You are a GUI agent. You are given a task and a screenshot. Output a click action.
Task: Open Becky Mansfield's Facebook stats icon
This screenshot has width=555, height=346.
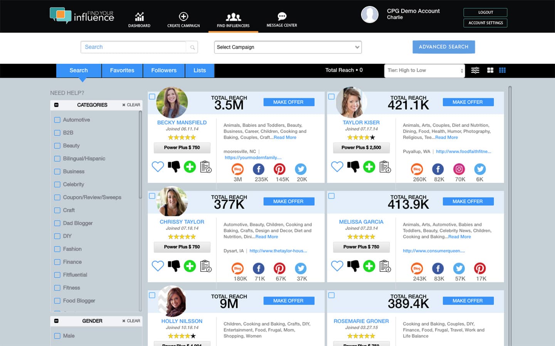click(x=259, y=169)
